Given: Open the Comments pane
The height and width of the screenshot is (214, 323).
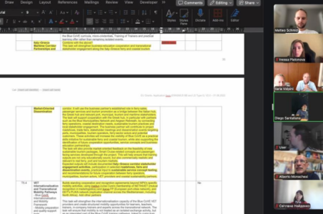Looking at the screenshot, I should 190,3.
